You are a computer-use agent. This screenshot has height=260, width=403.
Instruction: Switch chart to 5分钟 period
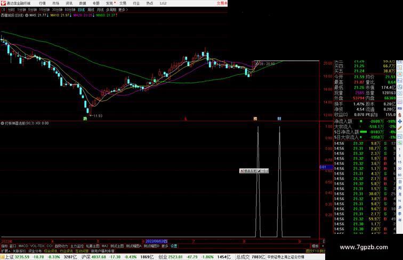click(32, 10)
